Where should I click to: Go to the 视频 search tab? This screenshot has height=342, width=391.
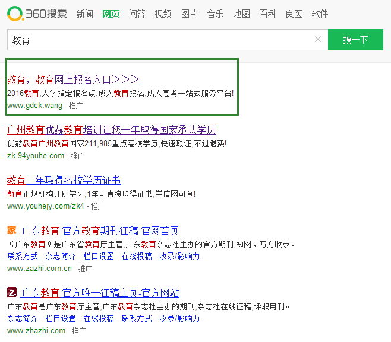[163, 14]
